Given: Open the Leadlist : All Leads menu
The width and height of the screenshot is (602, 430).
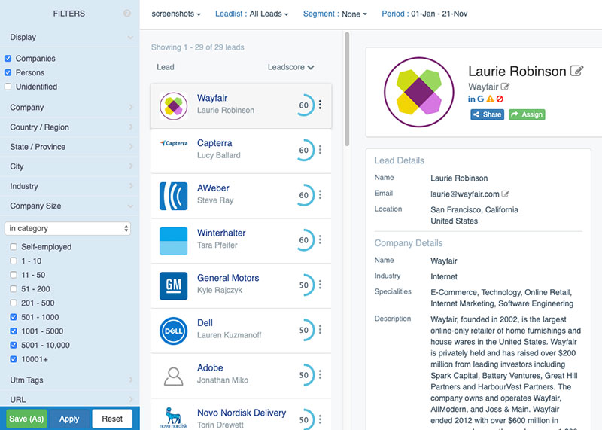Looking at the screenshot, I should click(251, 14).
